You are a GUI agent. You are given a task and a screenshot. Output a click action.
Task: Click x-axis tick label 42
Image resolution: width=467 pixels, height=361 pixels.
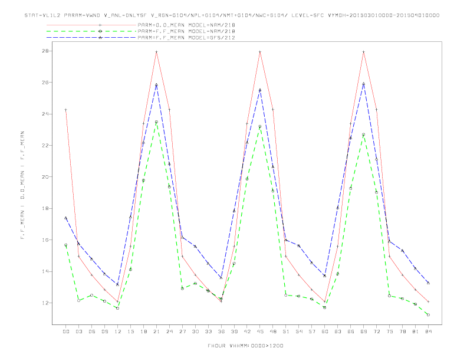tap(247, 332)
